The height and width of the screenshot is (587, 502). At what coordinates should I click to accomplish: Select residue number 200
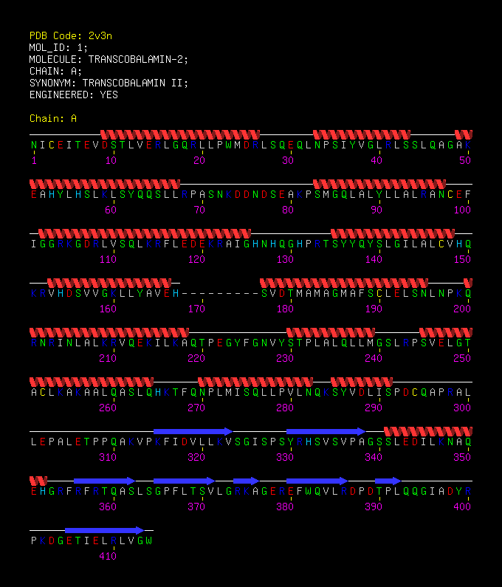(462, 309)
